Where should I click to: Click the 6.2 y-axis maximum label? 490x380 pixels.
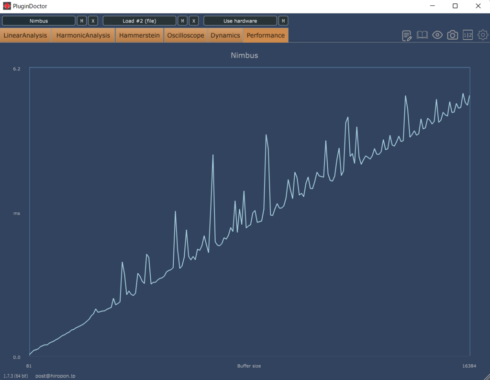pos(17,69)
